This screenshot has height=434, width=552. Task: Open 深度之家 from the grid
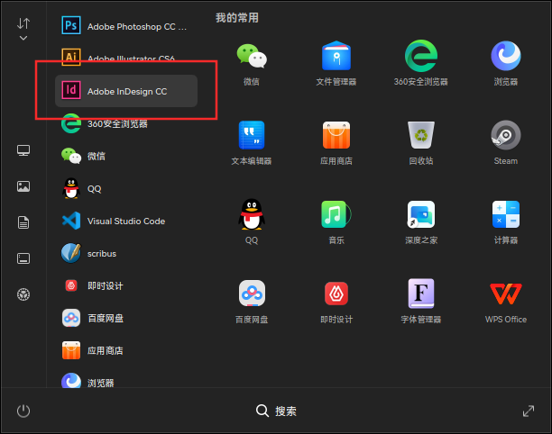(421, 222)
